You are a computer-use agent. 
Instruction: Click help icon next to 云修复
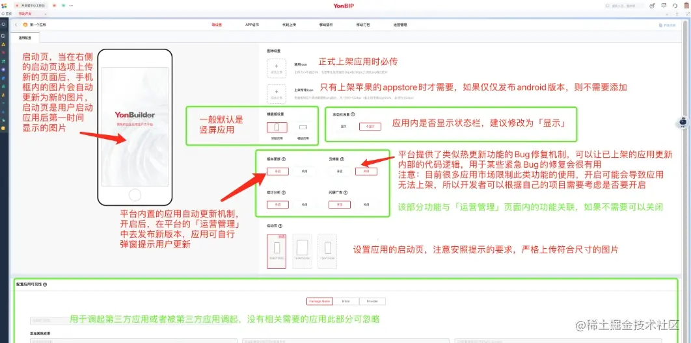[342, 159]
